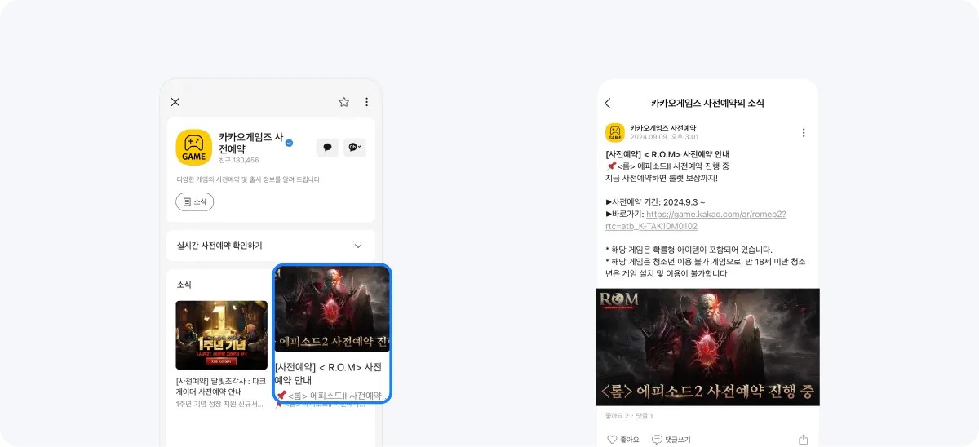
Task: Click the 소식 section heading above thumbnails
Action: [184, 285]
